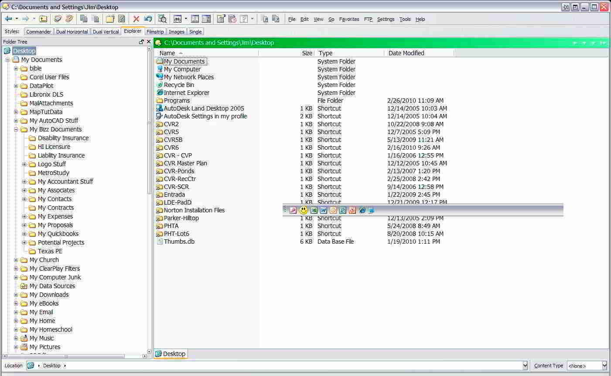Select the Thumbs.db file in list
611x376 pixels.
179,242
